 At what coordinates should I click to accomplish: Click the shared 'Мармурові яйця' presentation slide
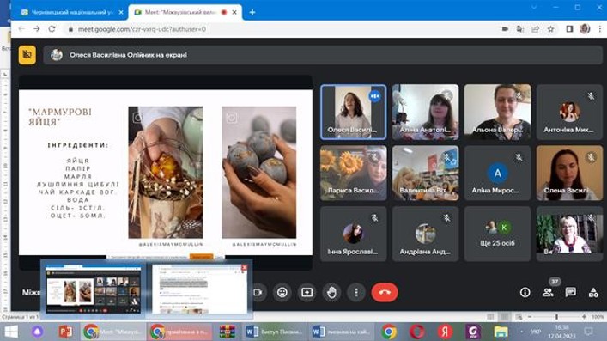[x=166, y=173]
